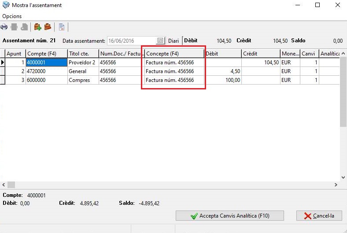This screenshot has width=347, height=233.
Task: Click the horizontal scrollbar right arrow
Action: tap(336, 185)
